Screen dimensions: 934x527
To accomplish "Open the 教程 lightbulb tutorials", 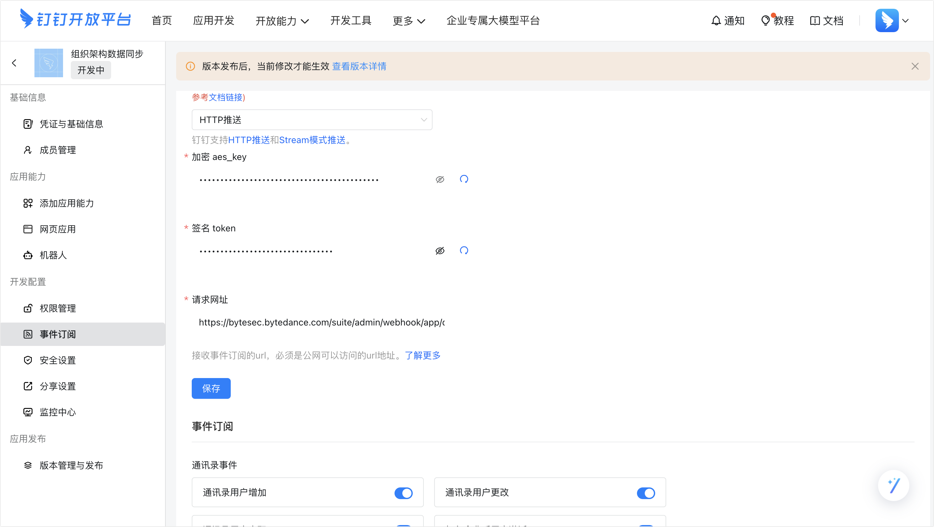I will coord(777,21).
